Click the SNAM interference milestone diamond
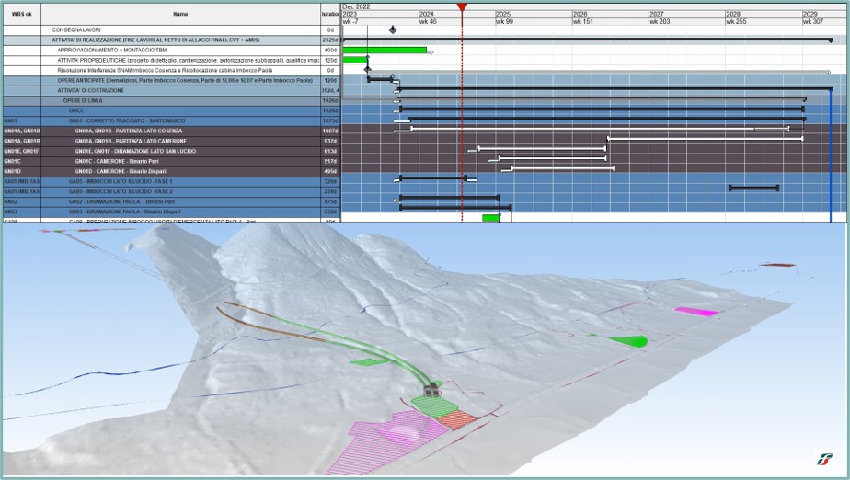Screen dimensions: 850x480 368,70
